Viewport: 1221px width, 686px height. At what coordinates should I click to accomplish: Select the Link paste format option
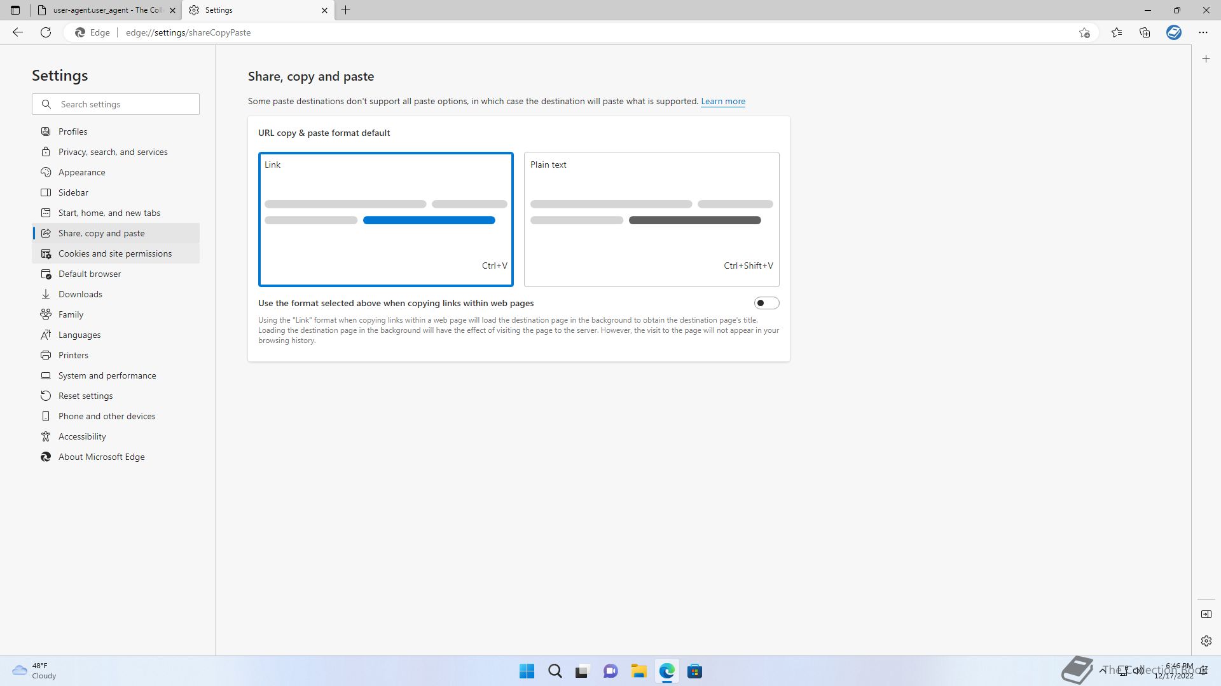[x=385, y=219]
